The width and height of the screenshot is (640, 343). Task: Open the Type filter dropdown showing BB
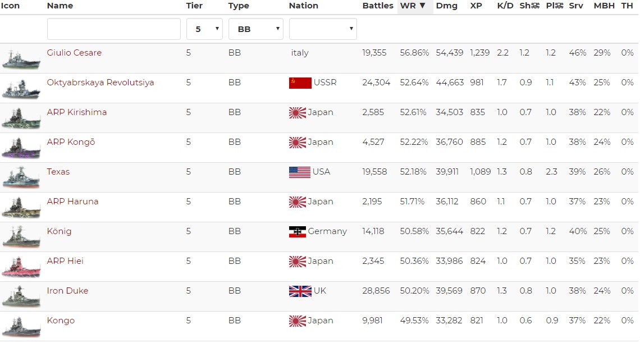255,29
